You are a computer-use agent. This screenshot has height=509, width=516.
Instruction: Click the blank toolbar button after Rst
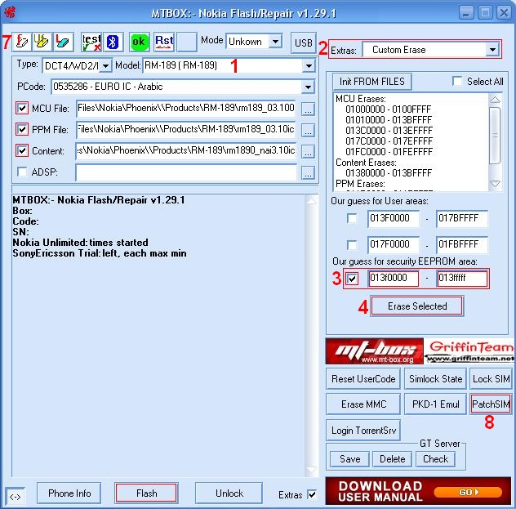tap(187, 42)
